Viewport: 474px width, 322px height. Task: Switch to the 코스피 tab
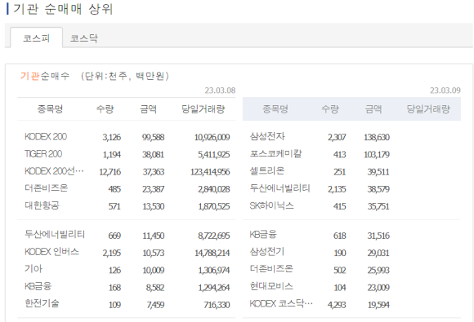pos(36,38)
